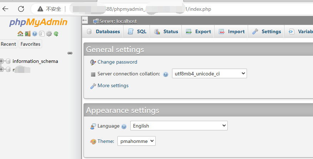Open the Language dropdown showing English
Screen dimensions: 313x159
point(179,126)
